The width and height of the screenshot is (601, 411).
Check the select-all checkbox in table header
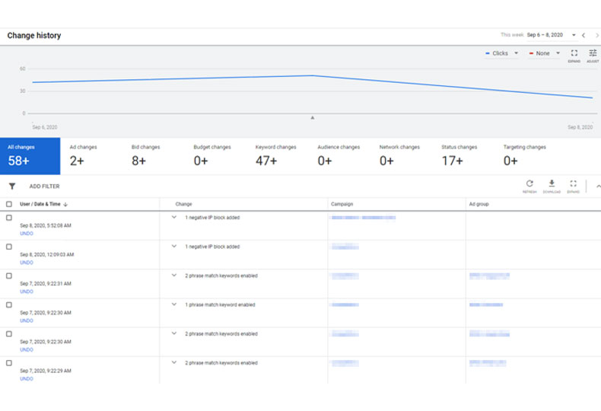[x=9, y=204]
